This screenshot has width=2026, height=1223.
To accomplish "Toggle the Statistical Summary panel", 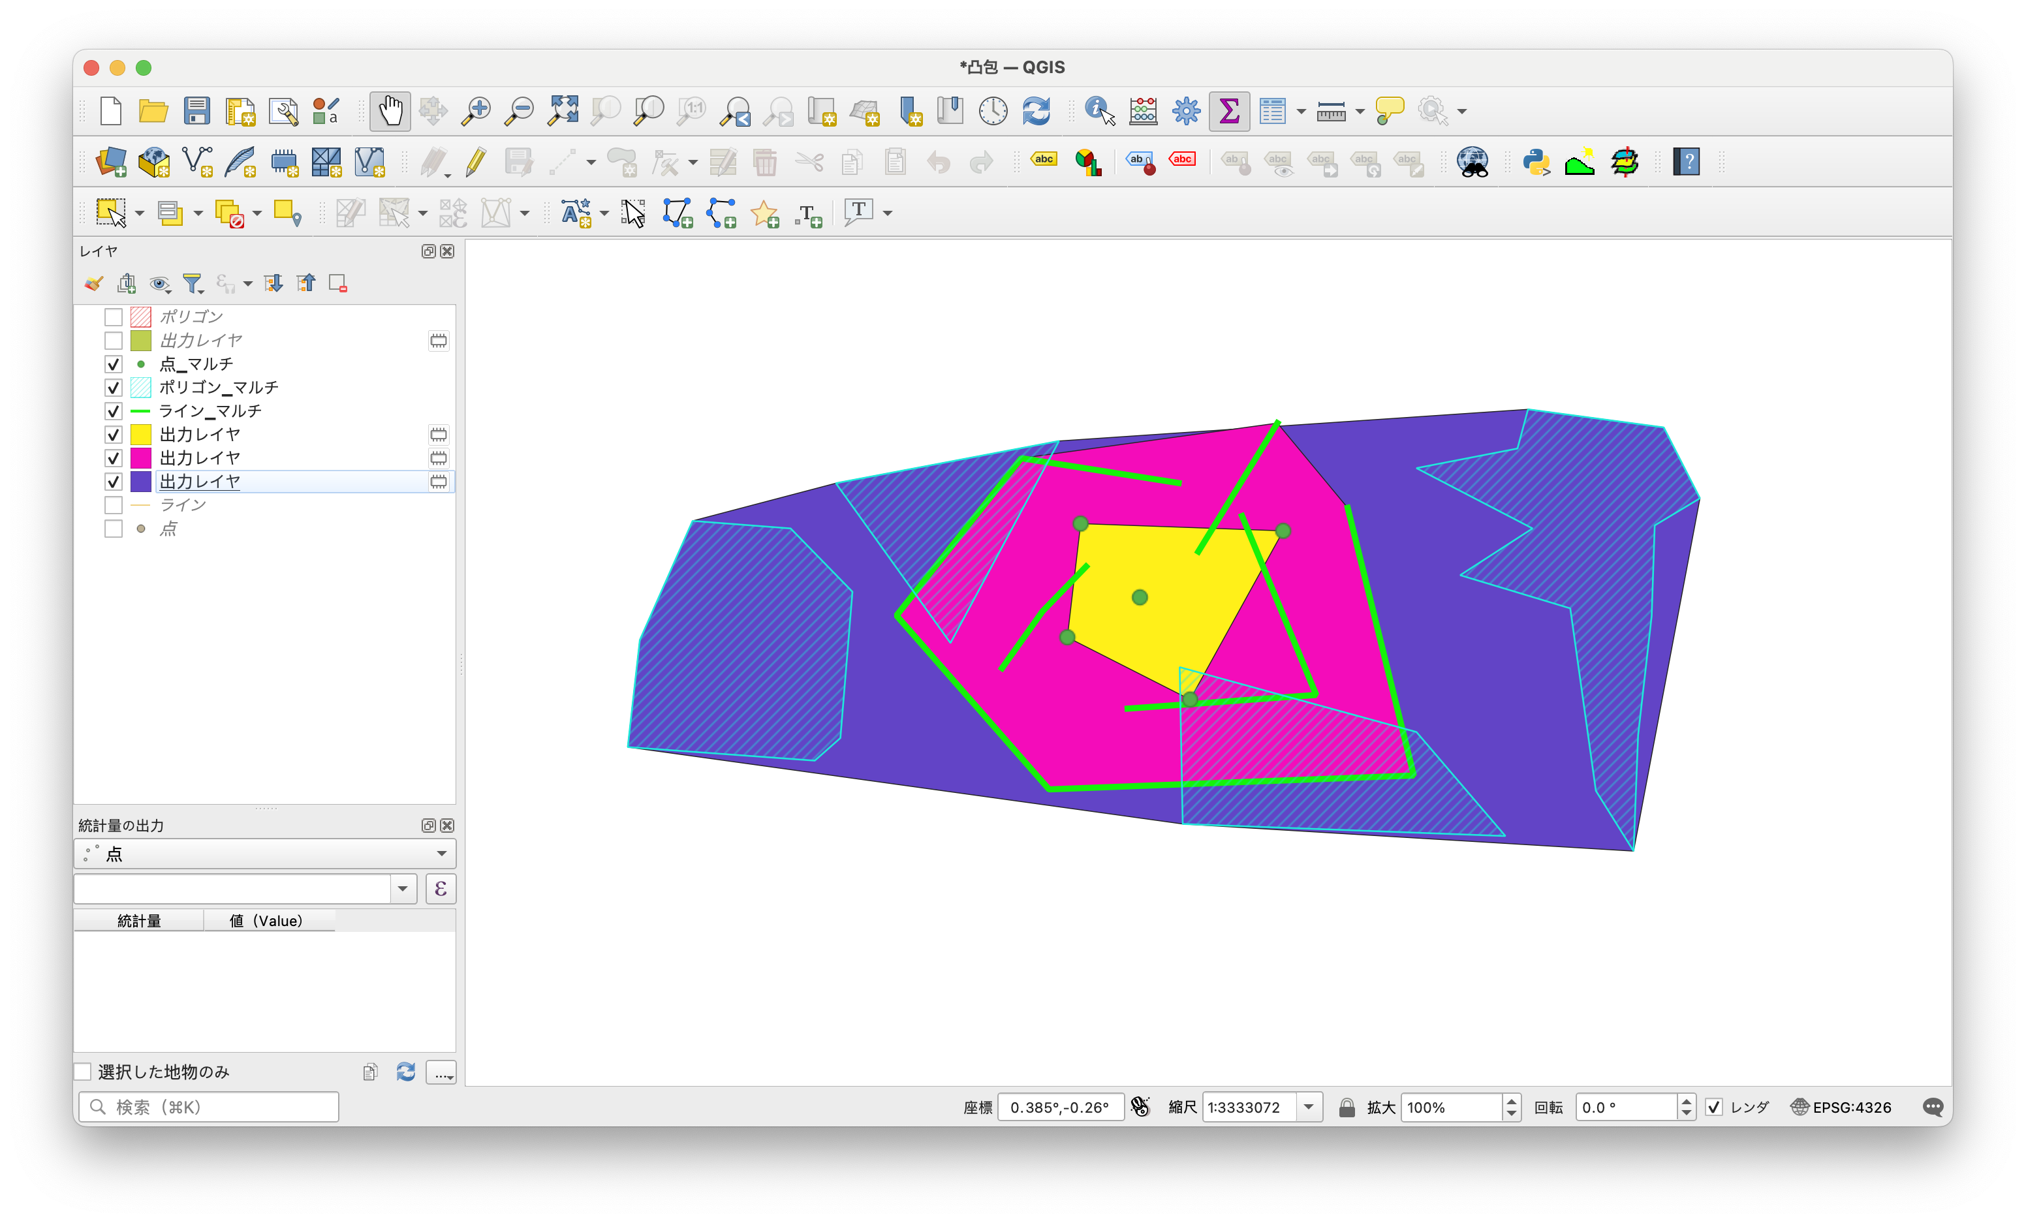I will 1229,110.
